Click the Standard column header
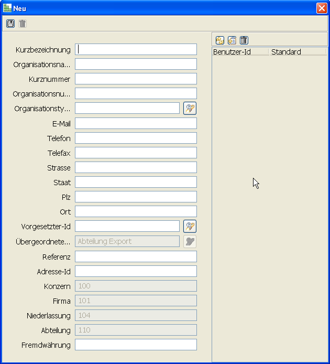The image size is (330, 364). (298, 52)
